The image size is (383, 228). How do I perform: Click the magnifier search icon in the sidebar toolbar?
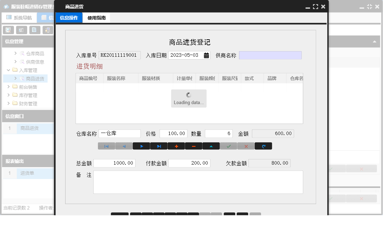[x=8, y=30]
